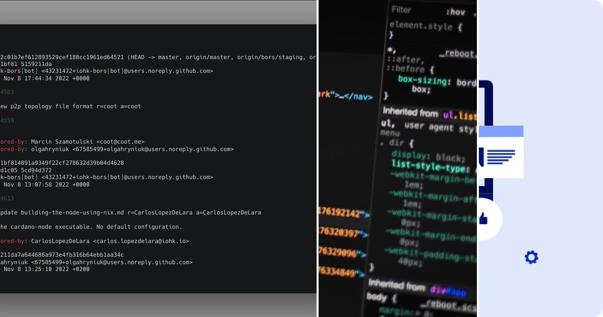
Task: Click the Filter styles input field
Action: tap(407, 9)
